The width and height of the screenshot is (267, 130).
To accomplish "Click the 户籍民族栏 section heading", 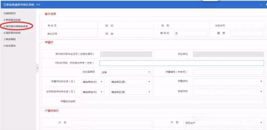I will click(52, 111).
